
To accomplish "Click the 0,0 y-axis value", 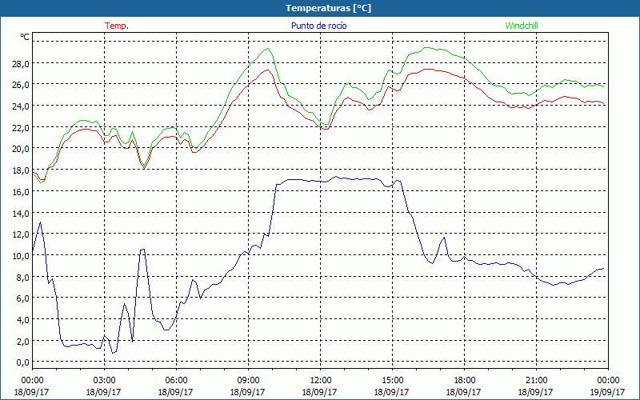I will tap(23, 362).
